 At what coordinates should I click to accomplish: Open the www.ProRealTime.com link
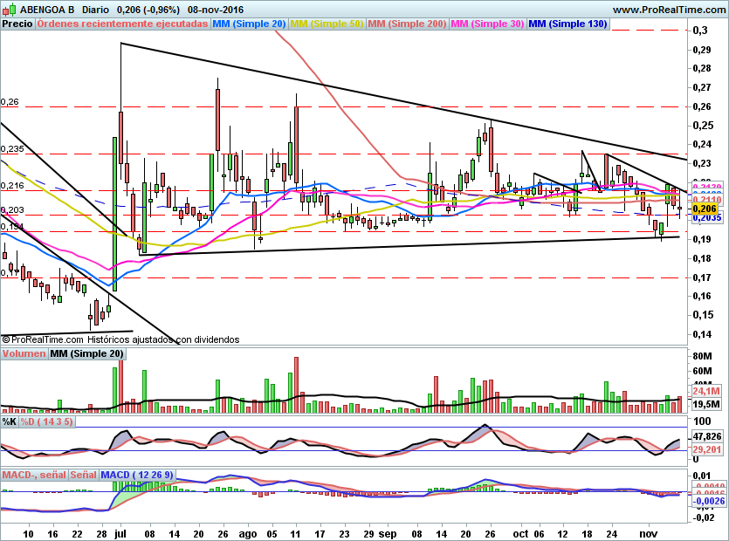[x=670, y=9]
